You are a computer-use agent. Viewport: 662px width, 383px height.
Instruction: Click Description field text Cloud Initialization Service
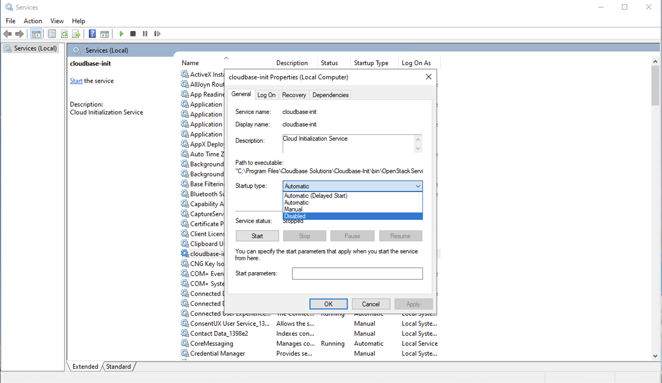(x=315, y=139)
